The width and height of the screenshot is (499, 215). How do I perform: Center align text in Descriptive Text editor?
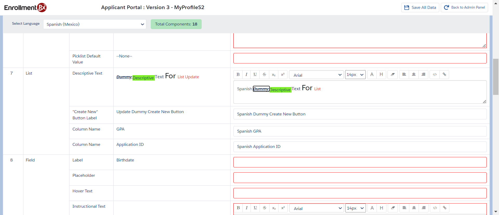[414, 75]
